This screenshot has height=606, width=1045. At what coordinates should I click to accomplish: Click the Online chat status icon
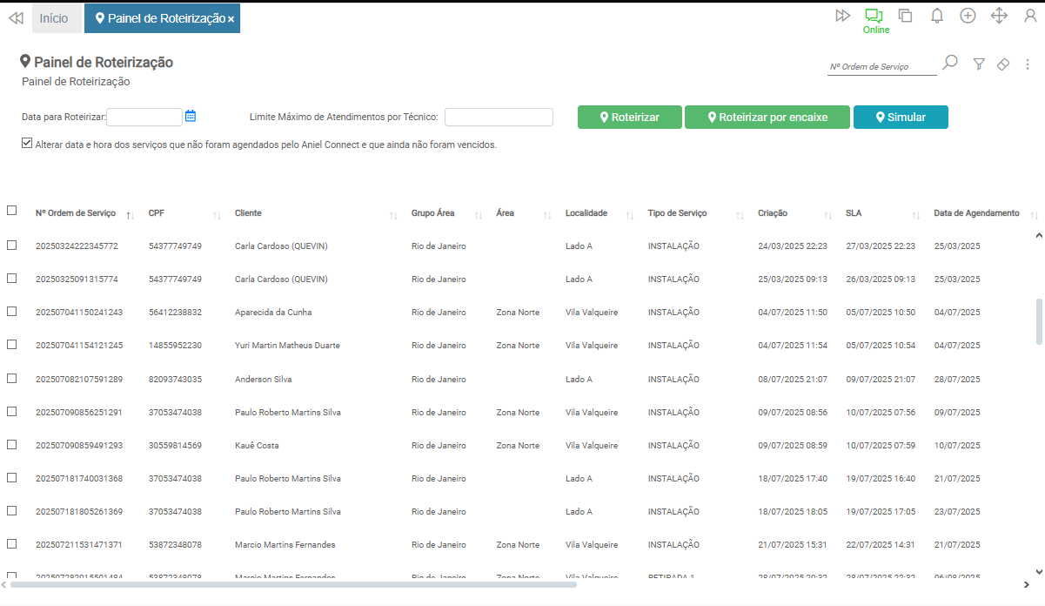(874, 17)
